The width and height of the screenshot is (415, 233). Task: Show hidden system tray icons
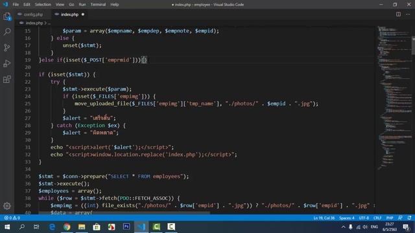[x=343, y=227]
